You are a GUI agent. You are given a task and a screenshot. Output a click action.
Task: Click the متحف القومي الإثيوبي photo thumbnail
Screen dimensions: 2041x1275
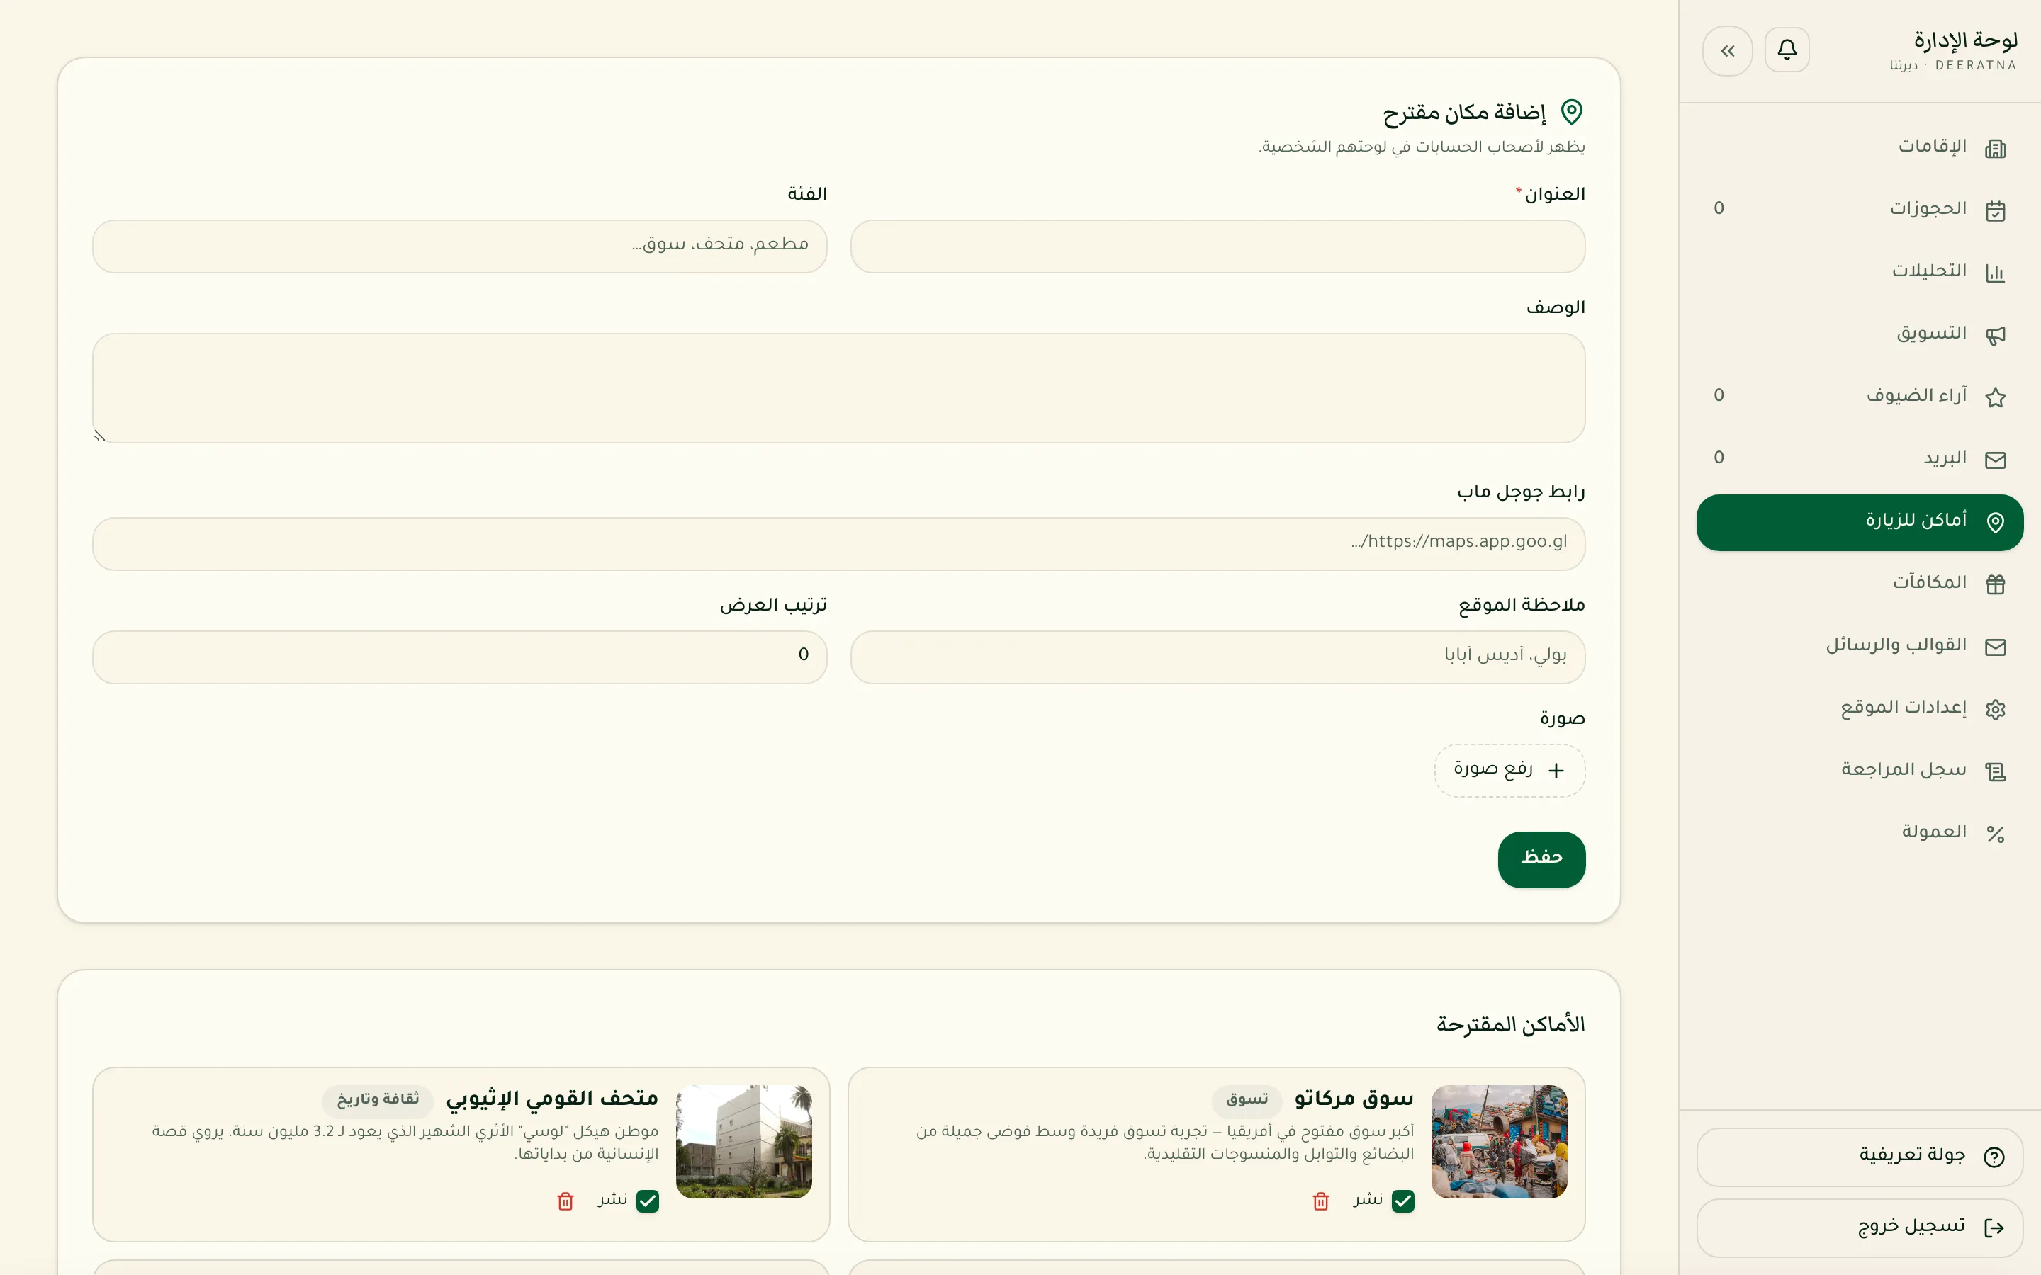click(743, 1142)
